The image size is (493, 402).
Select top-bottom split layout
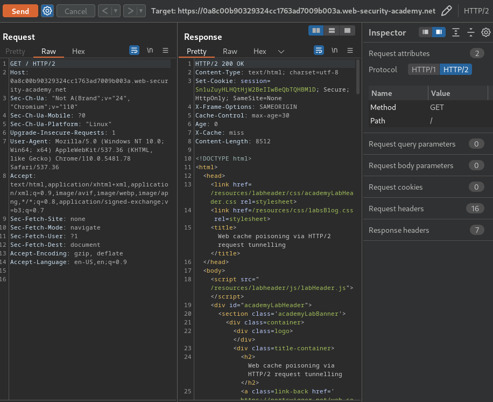(332, 31)
